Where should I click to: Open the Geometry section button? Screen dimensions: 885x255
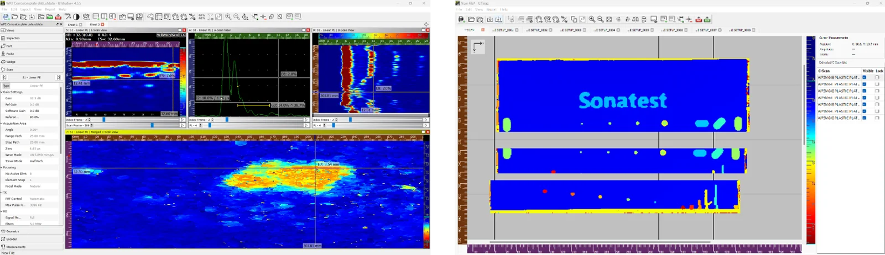31,231
